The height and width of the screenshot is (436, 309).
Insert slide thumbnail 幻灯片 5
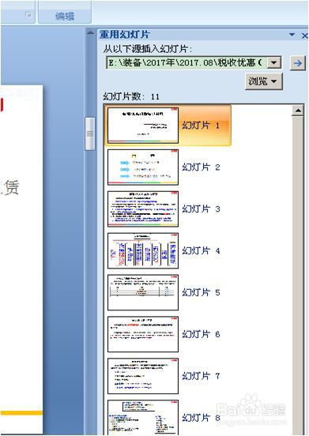click(x=143, y=292)
